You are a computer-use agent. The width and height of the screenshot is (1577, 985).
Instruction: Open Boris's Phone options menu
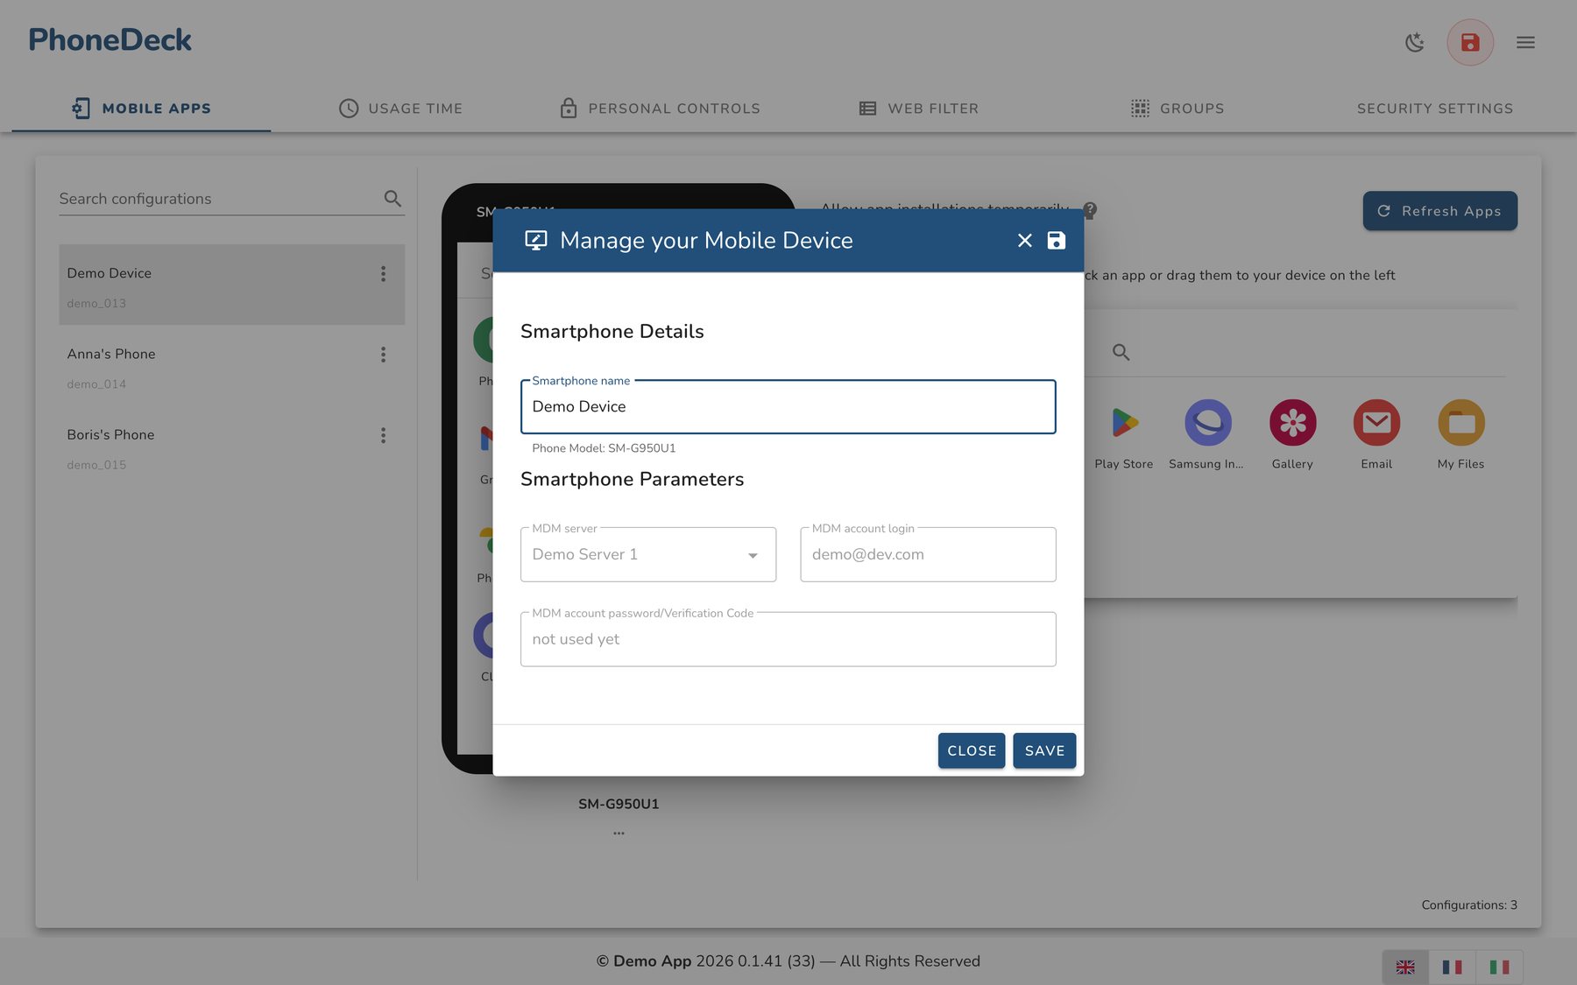click(x=383, y=435)
